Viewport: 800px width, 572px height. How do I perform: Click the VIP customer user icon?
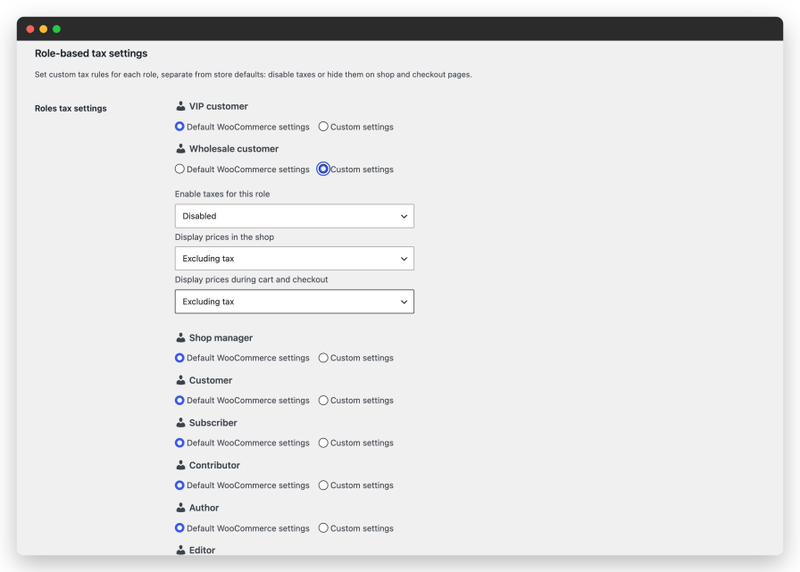(x=180, y=106)
